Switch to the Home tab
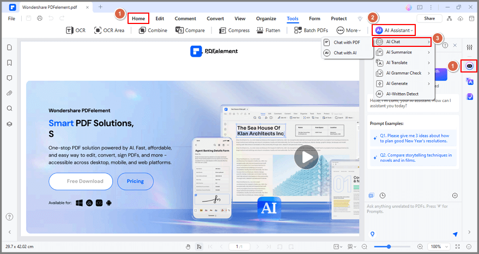Image resolution: width=479 pixels, height=254 pixels. click(138, 19)
